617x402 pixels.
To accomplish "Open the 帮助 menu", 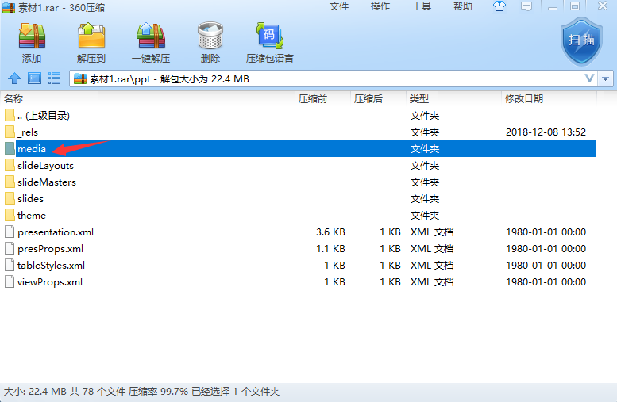I will [x=463, y=6].
